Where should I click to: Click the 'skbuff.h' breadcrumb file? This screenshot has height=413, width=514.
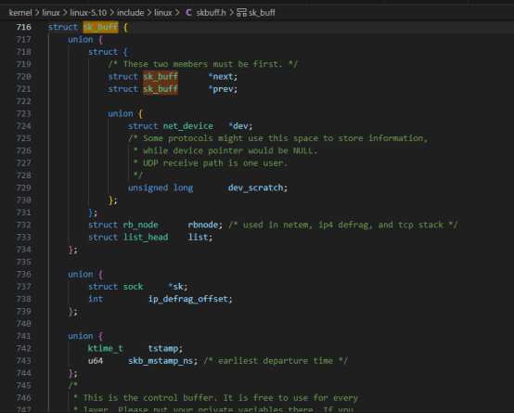coord(212,13)
